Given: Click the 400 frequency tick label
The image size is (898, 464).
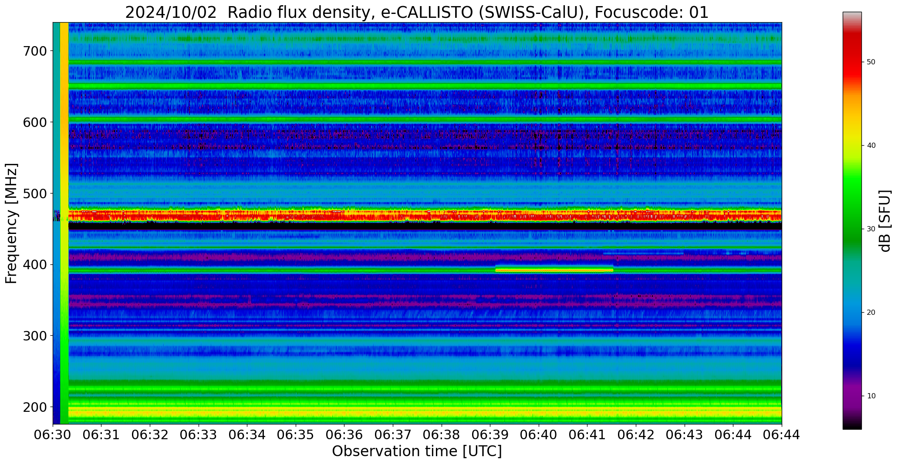Looking at the screenshot, I should (x=34, y=264).
